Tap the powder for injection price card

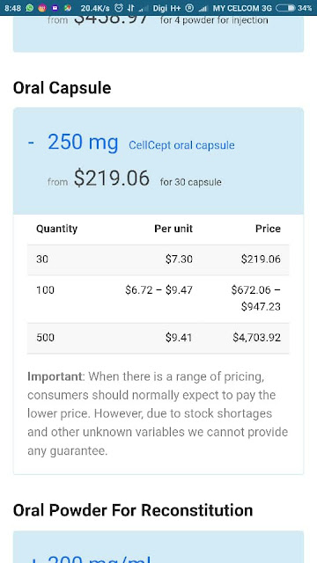158,33
